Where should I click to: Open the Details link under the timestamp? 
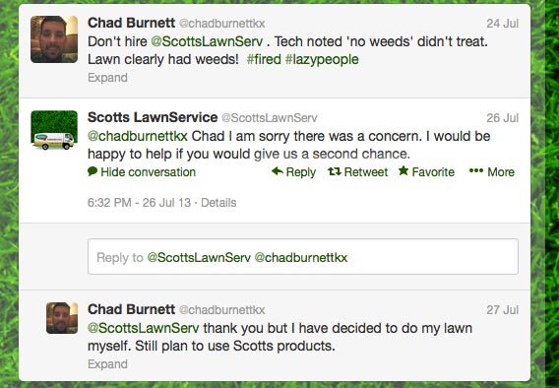point(218,203)
